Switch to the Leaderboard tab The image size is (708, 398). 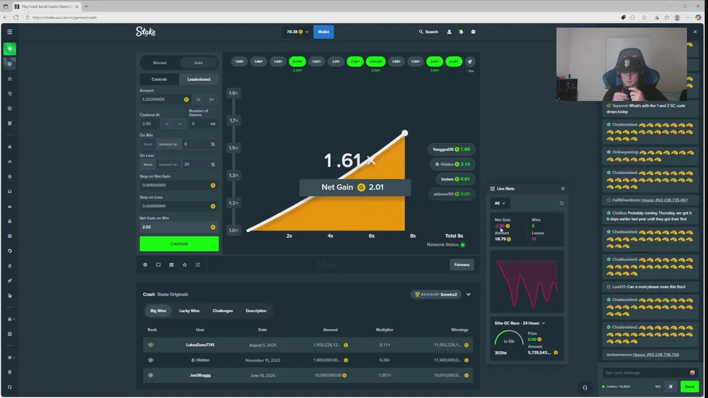click(x=199, y=79)
